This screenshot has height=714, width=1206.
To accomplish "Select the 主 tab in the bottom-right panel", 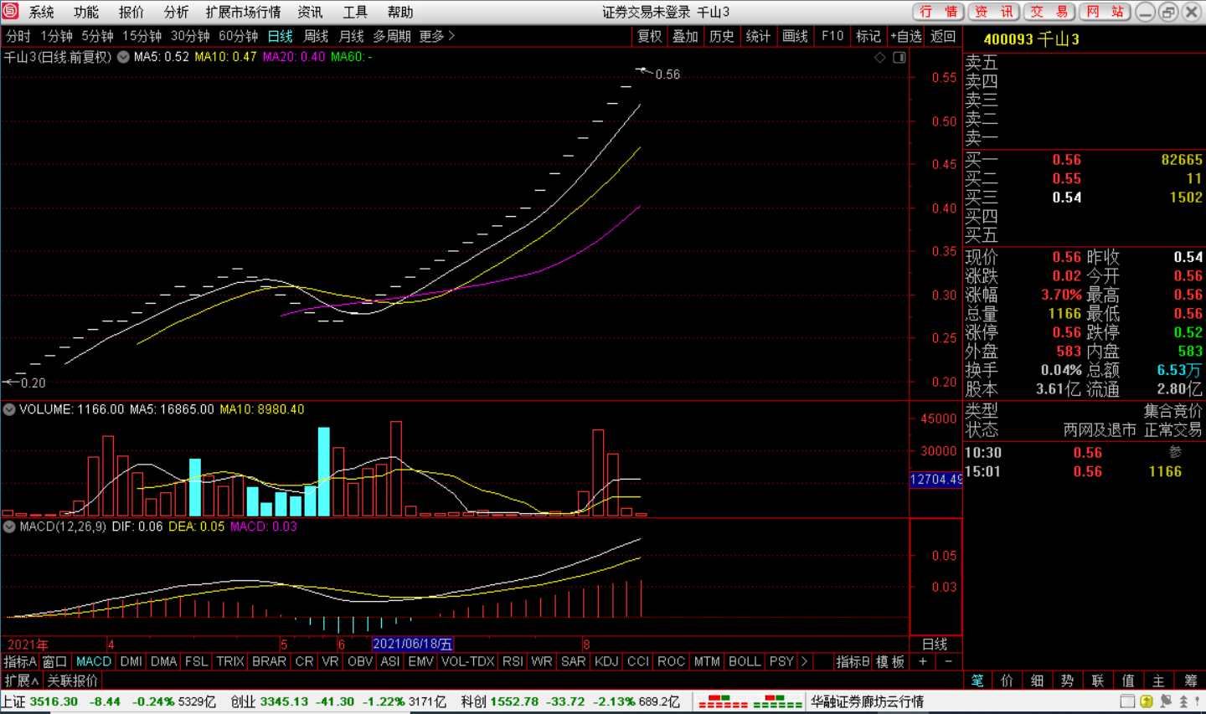I will [x=1158, y=681].
